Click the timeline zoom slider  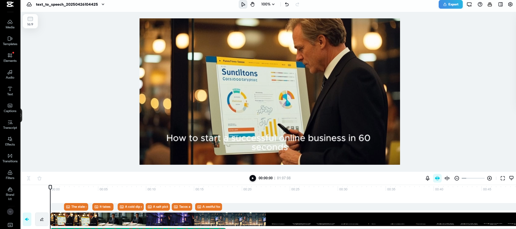pyautogui.click(x=473, y=178)
